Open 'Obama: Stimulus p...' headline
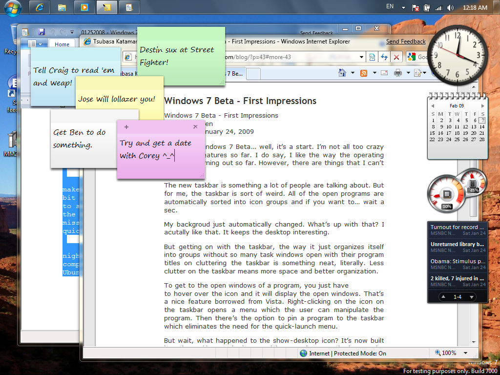Viewport: 500px width, 375px height. tap(457, 264)
